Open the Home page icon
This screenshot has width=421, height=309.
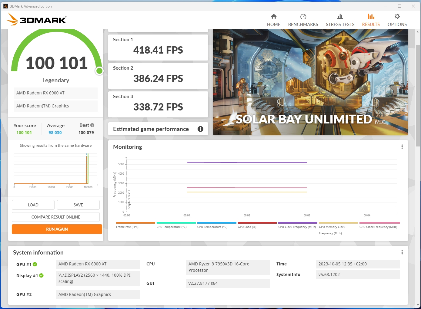[273, 16]
